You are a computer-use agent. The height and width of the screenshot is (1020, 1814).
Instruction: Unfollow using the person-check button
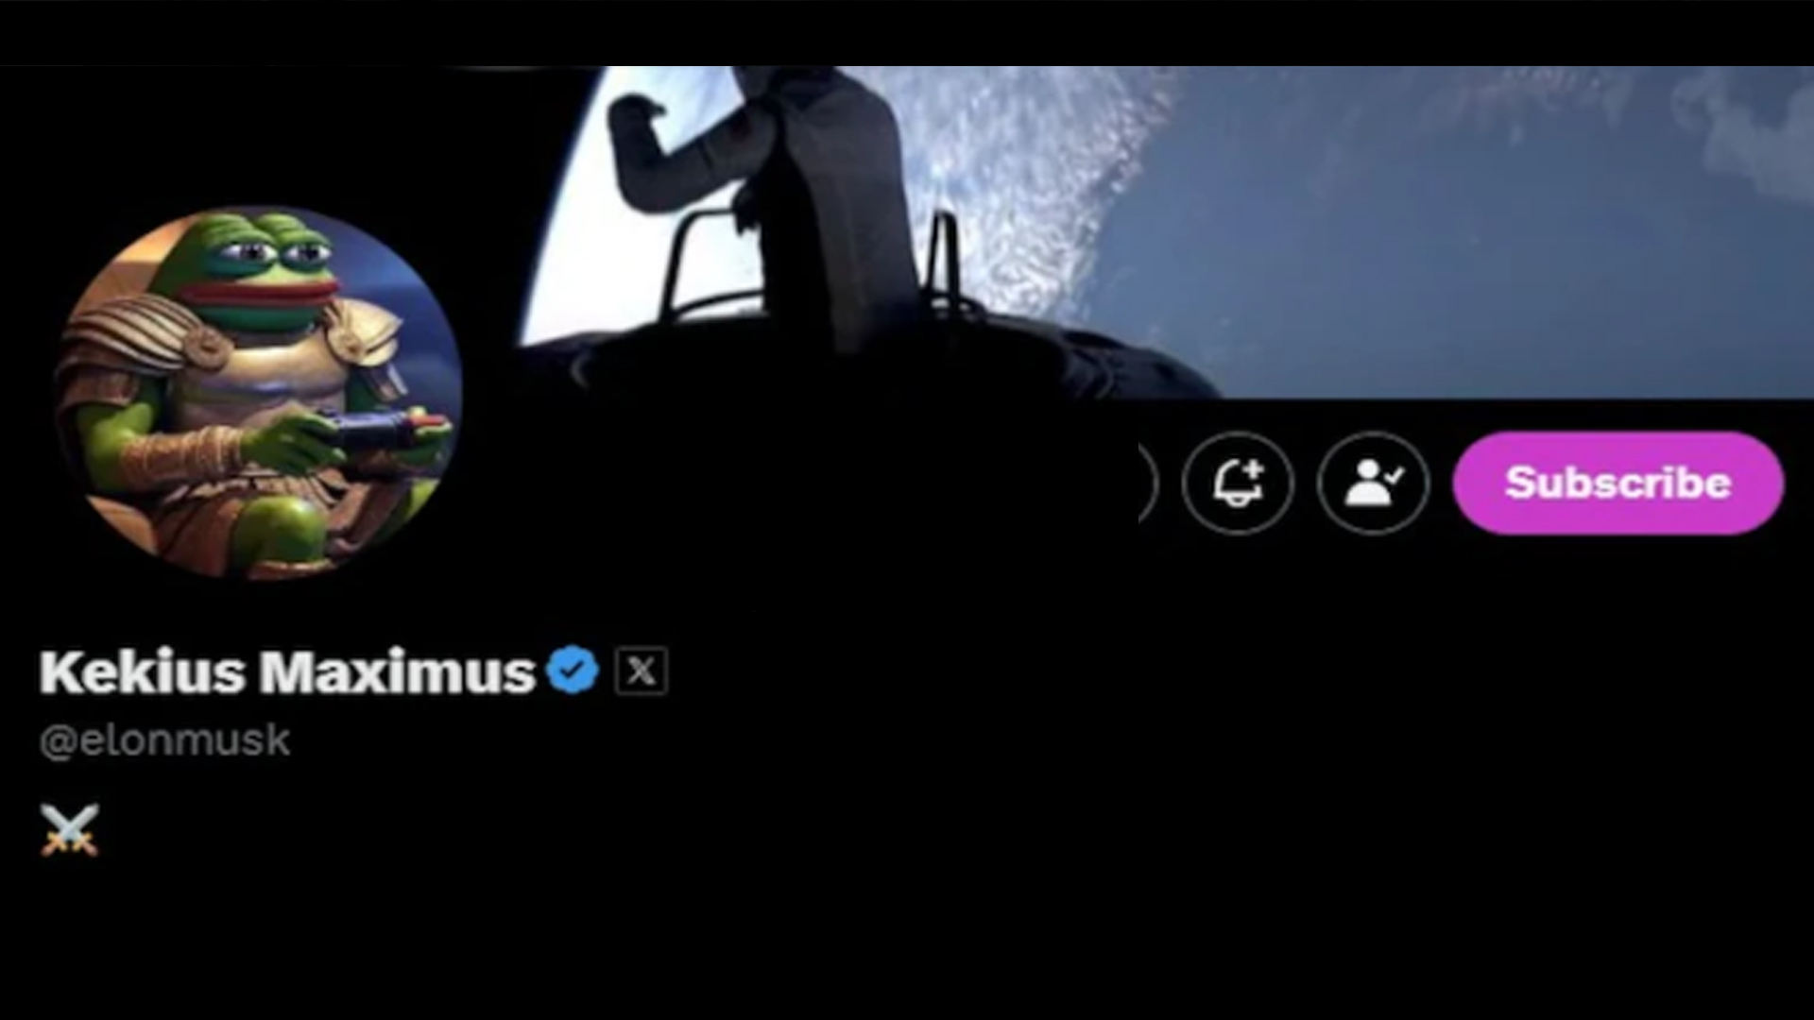tap(1373, 483)
